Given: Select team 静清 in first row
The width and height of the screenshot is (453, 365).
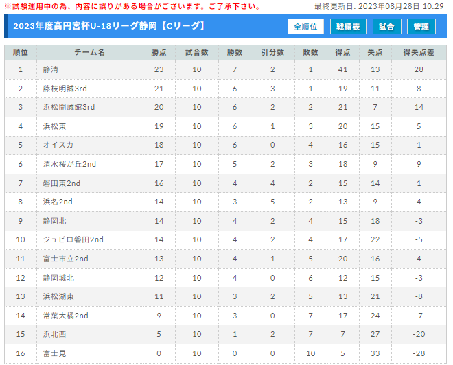Looking at the screenshot, I should (x=51, y=69).
